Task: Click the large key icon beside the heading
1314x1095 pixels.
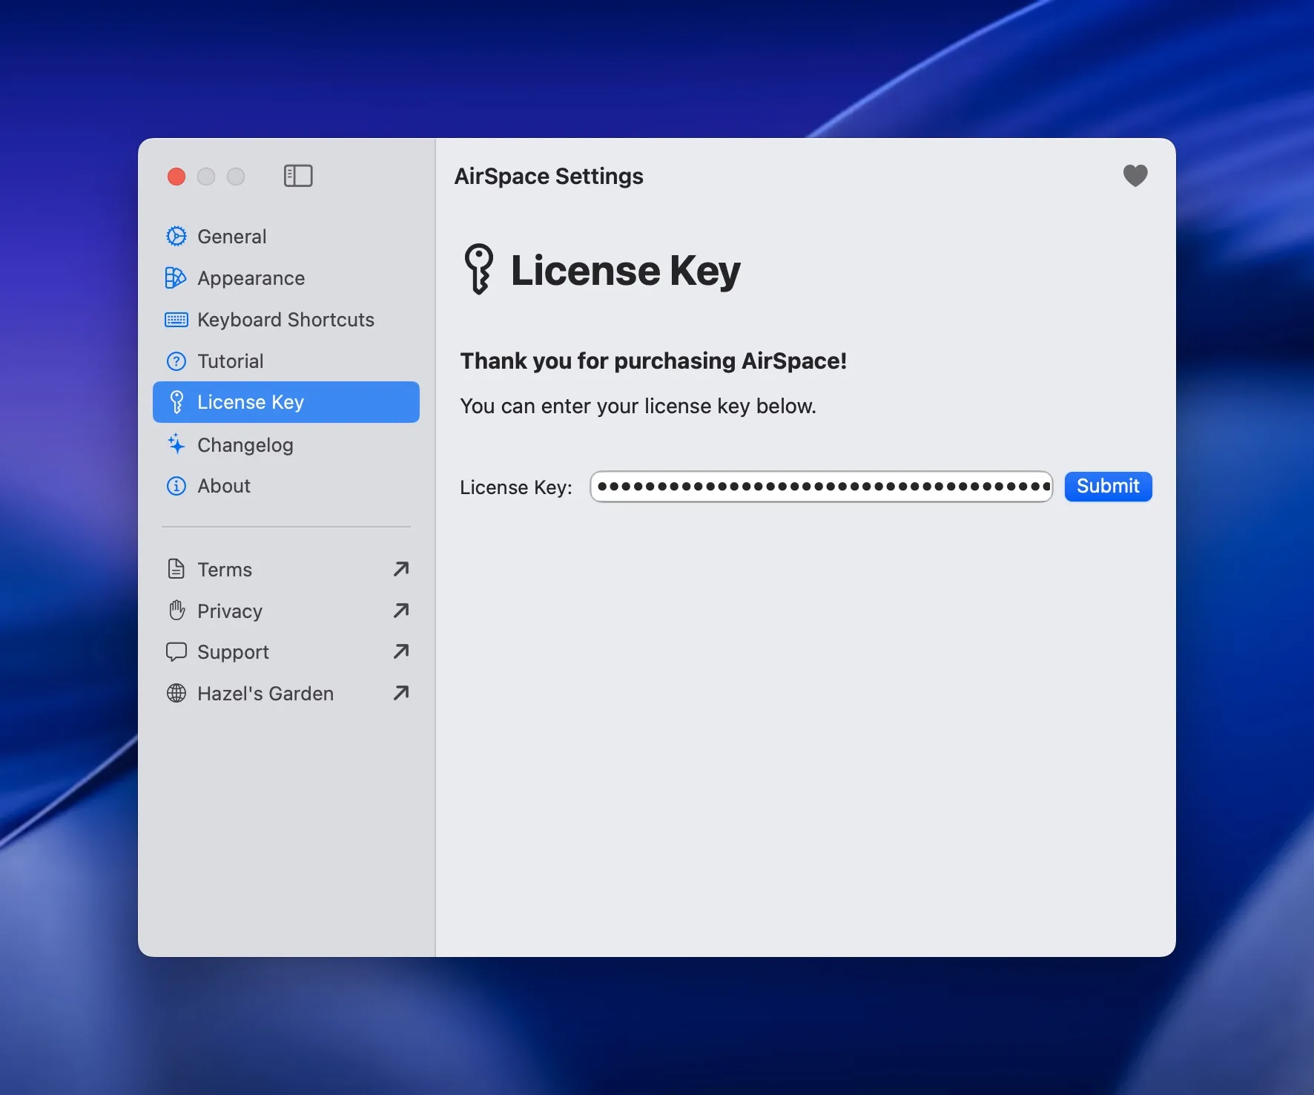Action: click(x=479, y=269)
